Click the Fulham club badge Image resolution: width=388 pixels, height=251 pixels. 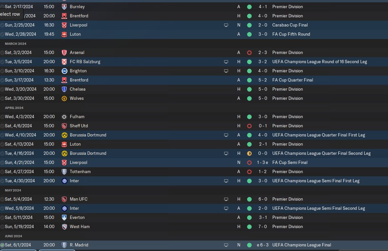click(64, 117)
